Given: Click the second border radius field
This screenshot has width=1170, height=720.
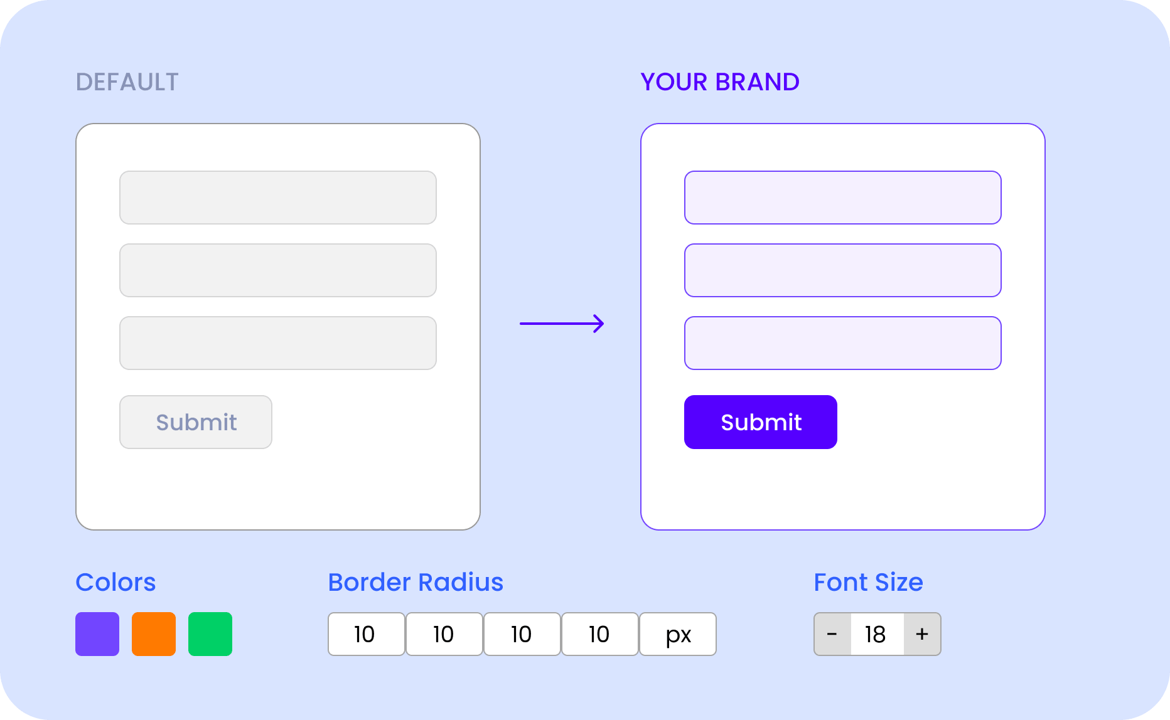Looking at the screenshot, I should (x=444, y=634).
